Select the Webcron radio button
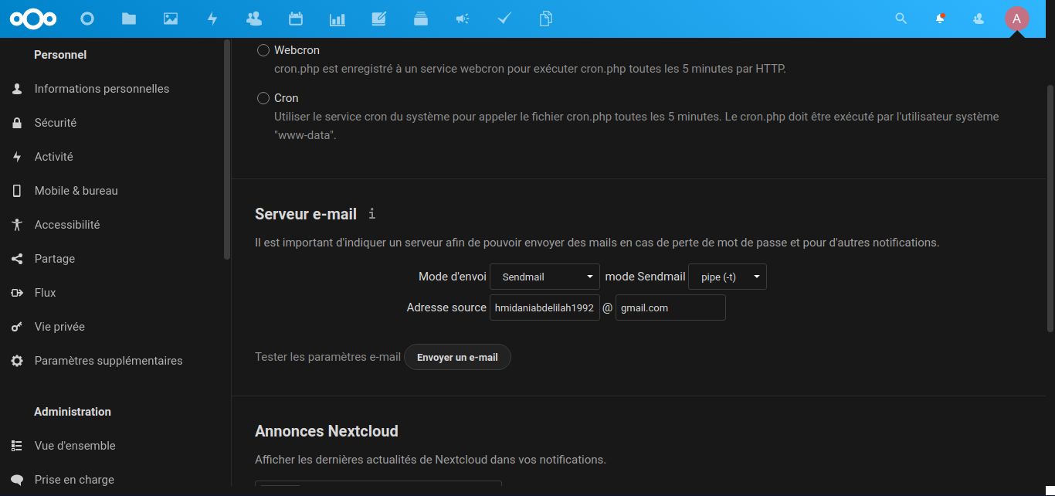Image resolution: width=1055 pixels, height=496 pixels. point(263,50)
